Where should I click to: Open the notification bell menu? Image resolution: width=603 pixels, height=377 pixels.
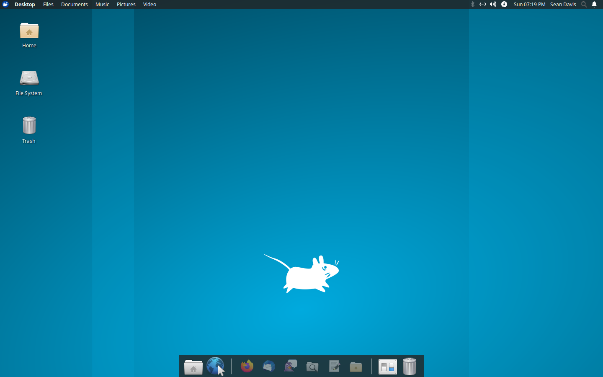594,4
